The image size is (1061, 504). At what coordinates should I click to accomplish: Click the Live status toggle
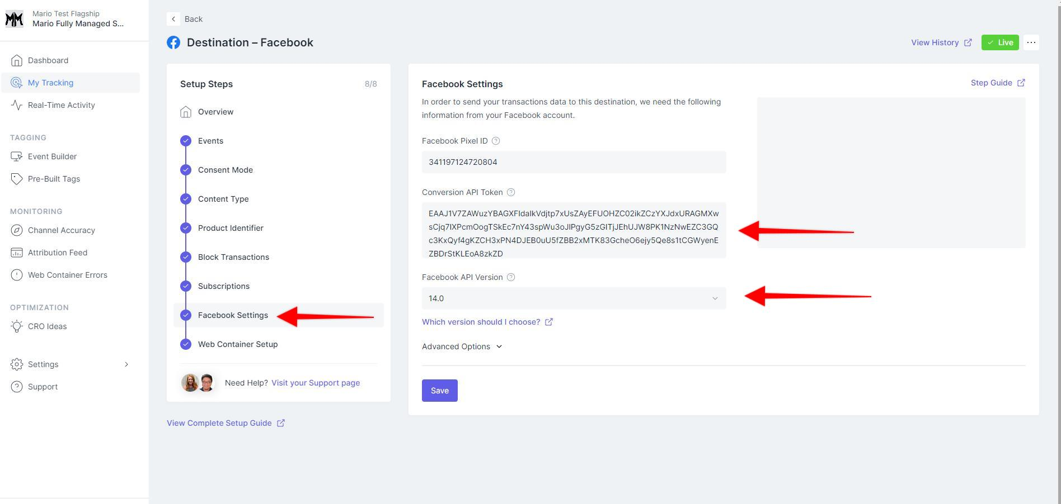pyautogui.click(x=999, y=42)
